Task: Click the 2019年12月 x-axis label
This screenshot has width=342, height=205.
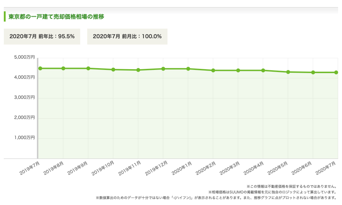Action: coord(157,168)
